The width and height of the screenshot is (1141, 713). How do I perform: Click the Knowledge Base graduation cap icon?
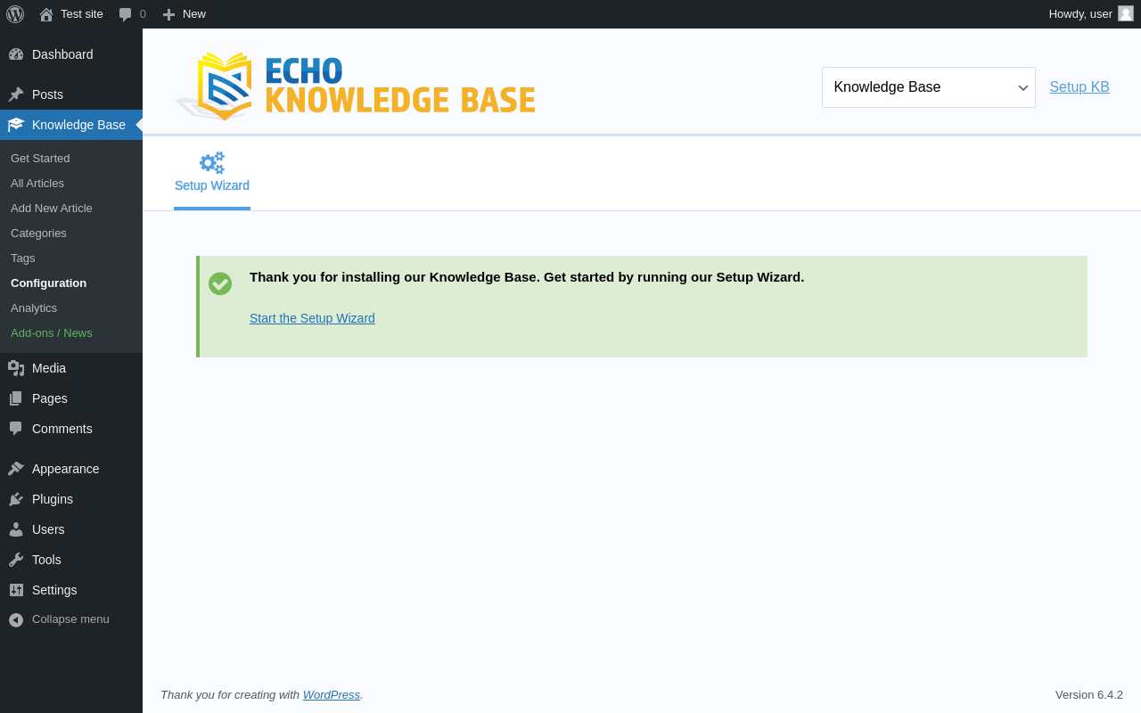coord(16,125)
